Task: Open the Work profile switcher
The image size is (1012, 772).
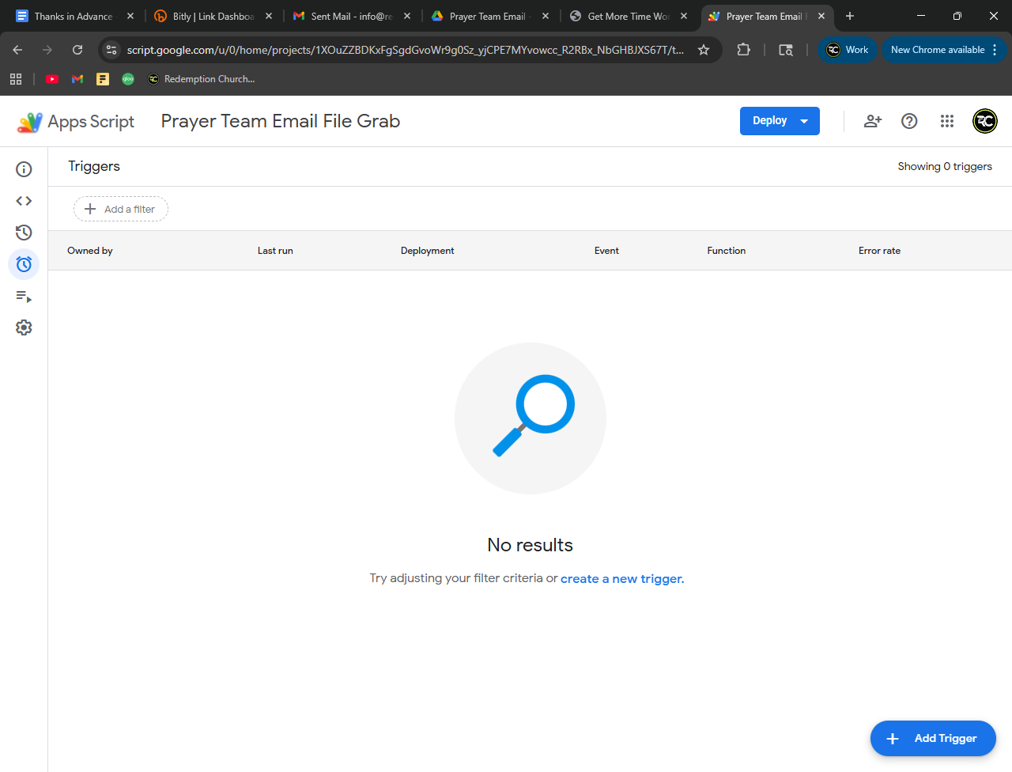Action: point(848,50)
